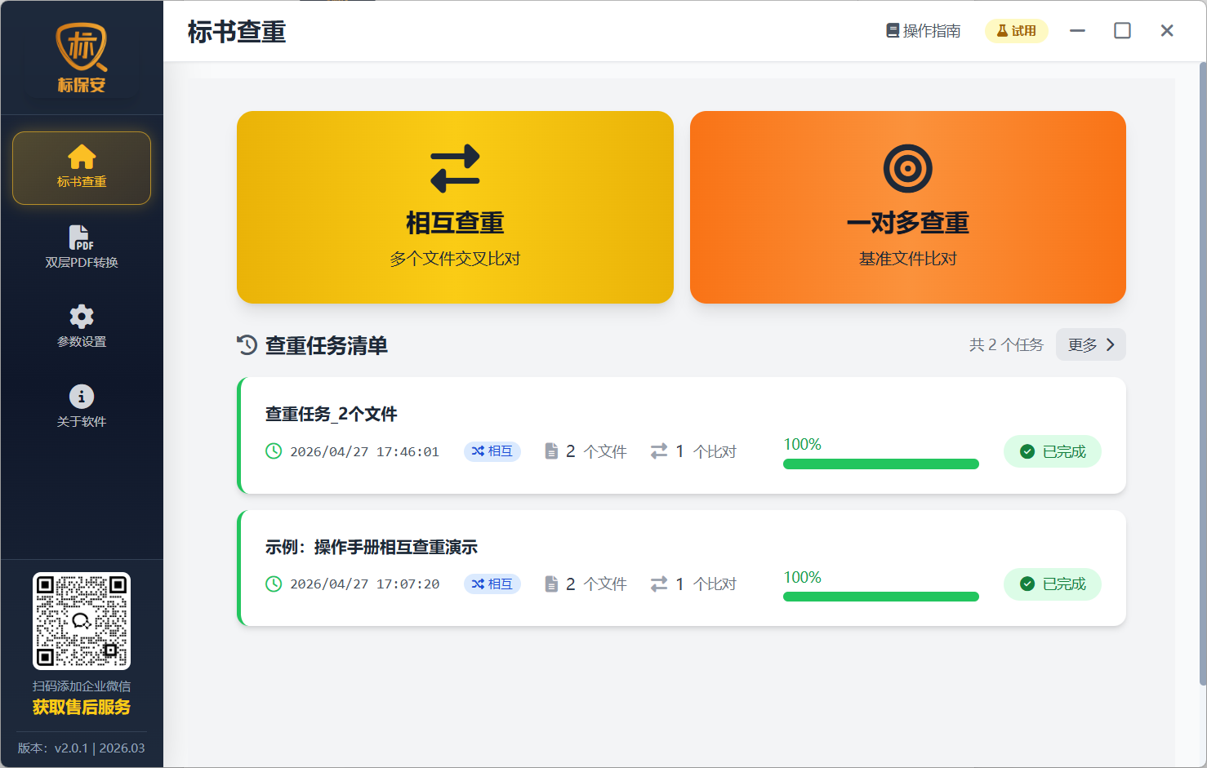Click the enterprise WeChat QR code

point(82,621)
